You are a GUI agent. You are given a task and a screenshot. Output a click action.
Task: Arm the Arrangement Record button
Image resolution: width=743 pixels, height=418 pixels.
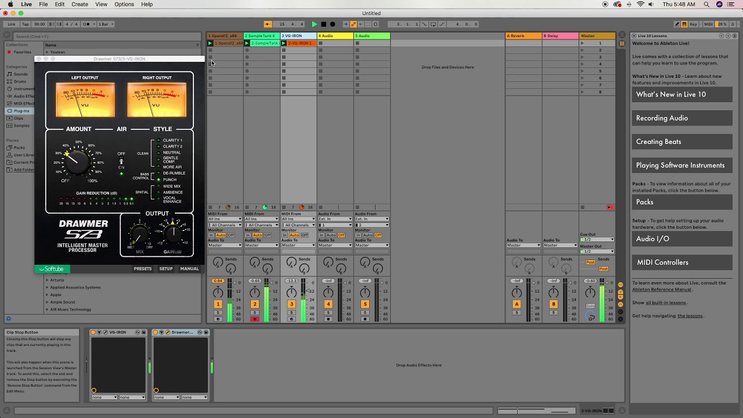[333, 24]
